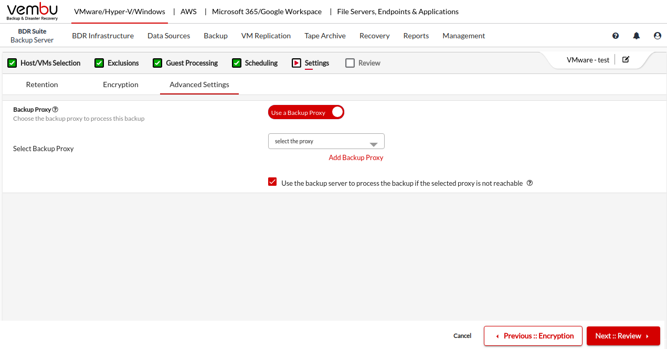Open the BDR Infrastructure menu

click(x=103, y=36)
